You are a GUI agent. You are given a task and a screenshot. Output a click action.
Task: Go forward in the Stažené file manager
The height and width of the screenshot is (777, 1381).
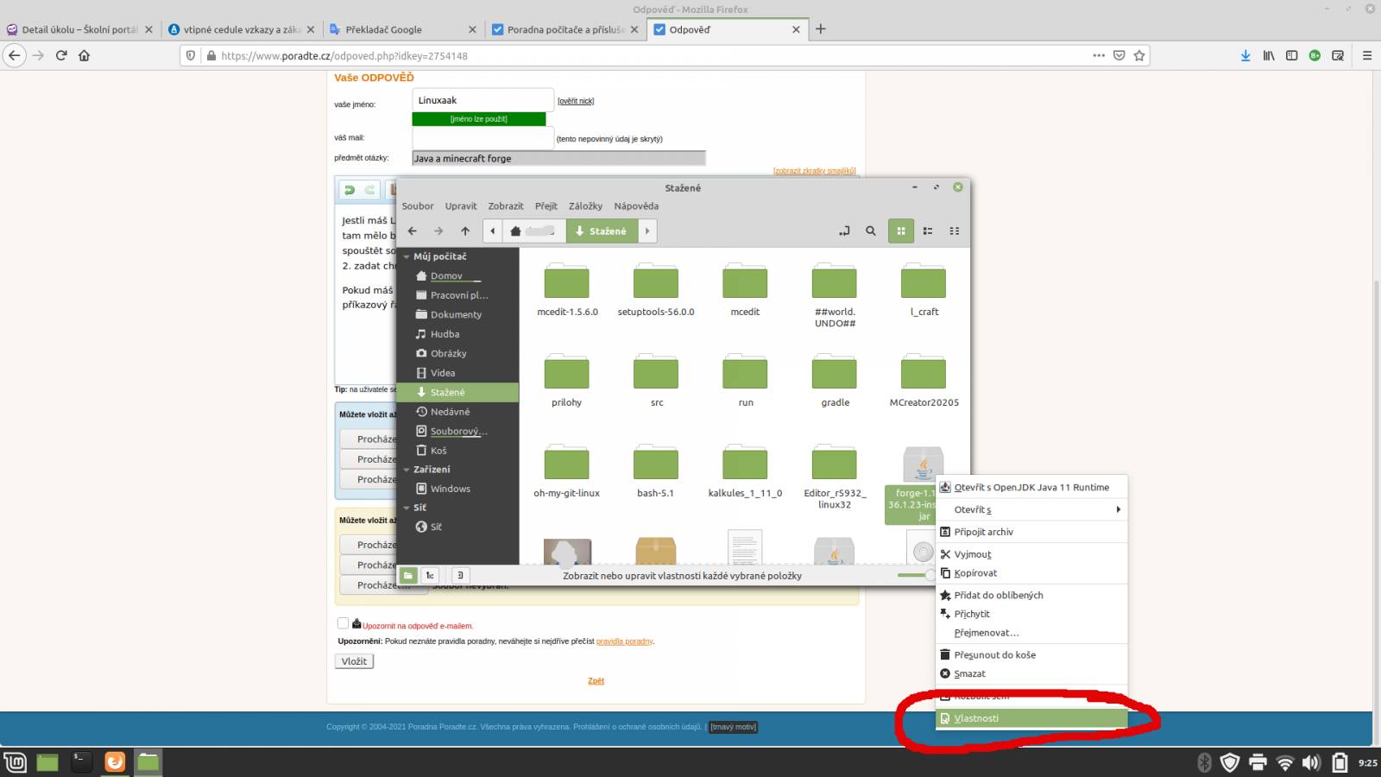(x=438, y=231)
